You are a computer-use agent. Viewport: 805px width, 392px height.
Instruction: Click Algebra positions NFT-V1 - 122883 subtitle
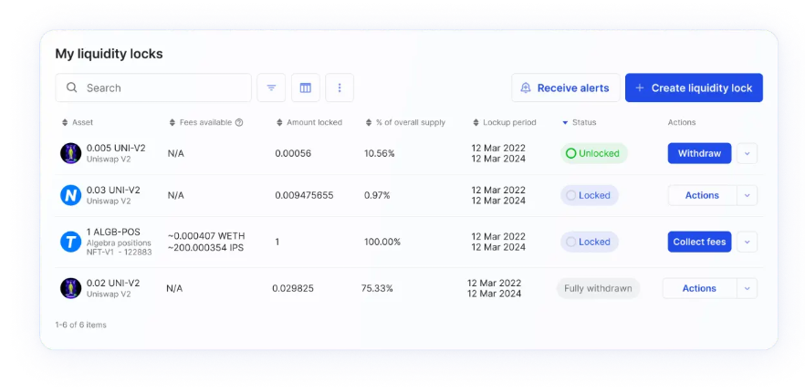[x=119, y=247]
